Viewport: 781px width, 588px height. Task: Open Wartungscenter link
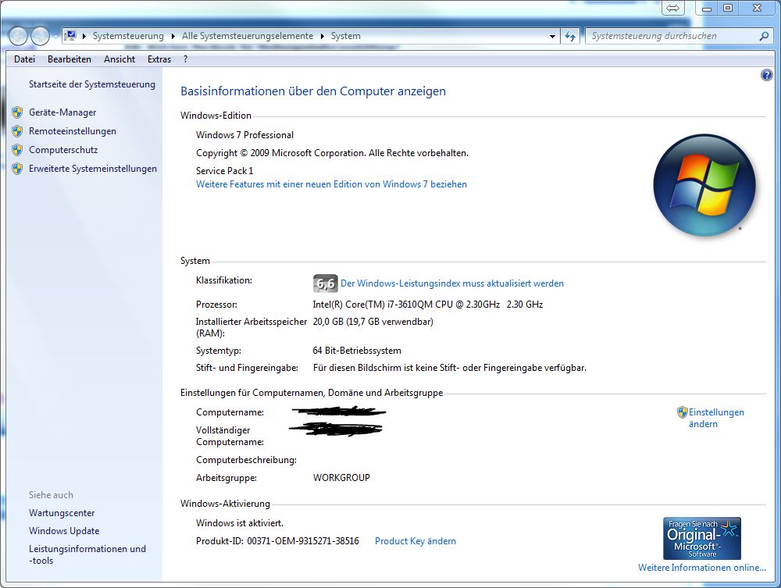(x=61, y=513)
